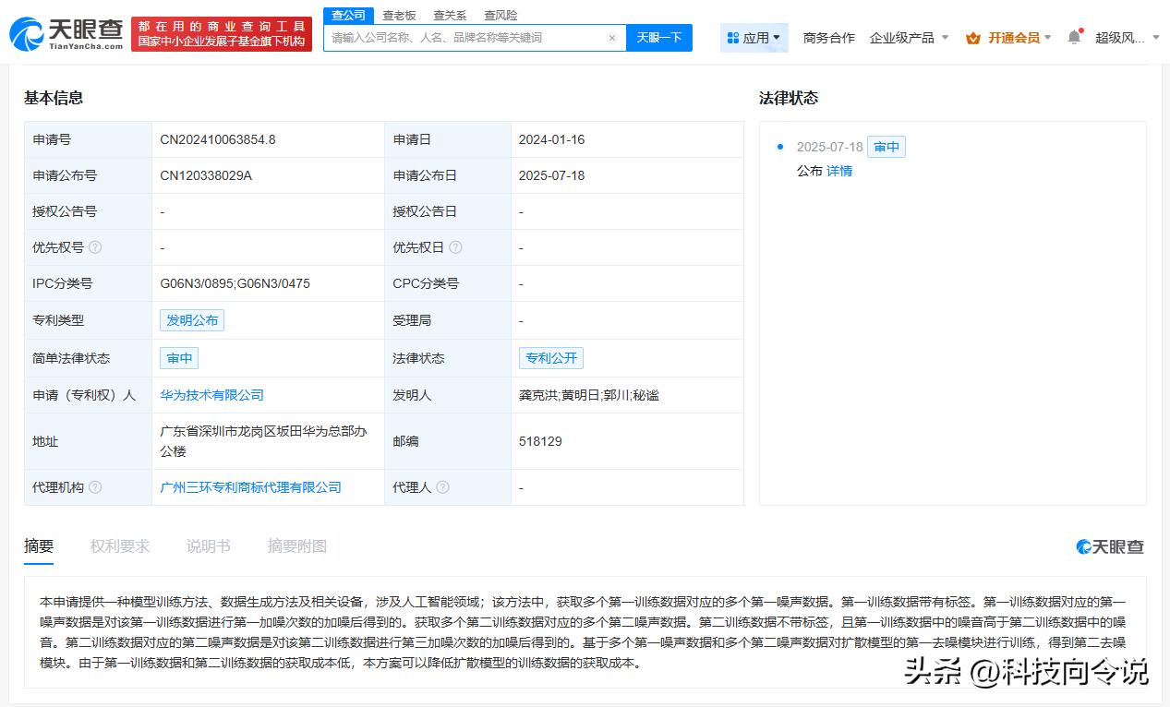Switch to the 查老板 search tab

(399, 16)
